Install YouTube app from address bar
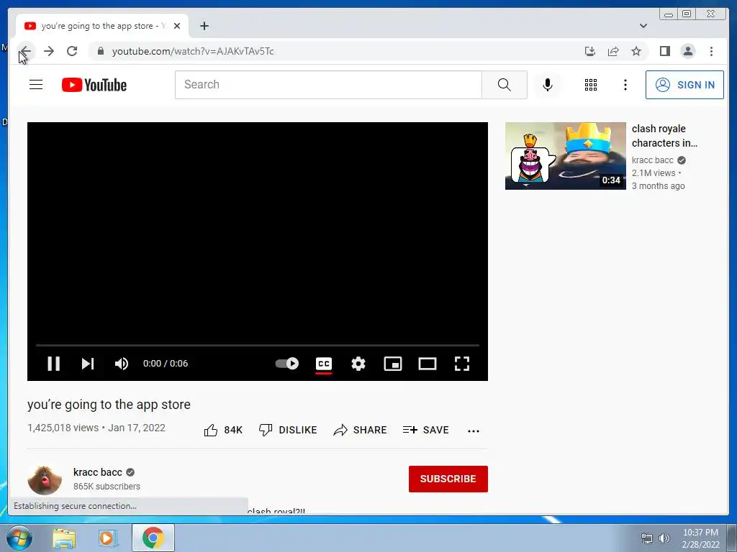Screen dimensions: 737x552 coord(590,51)
